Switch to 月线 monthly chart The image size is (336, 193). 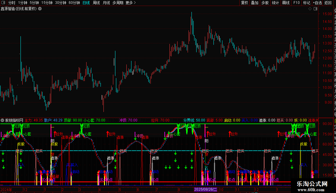tap(106, 3)
